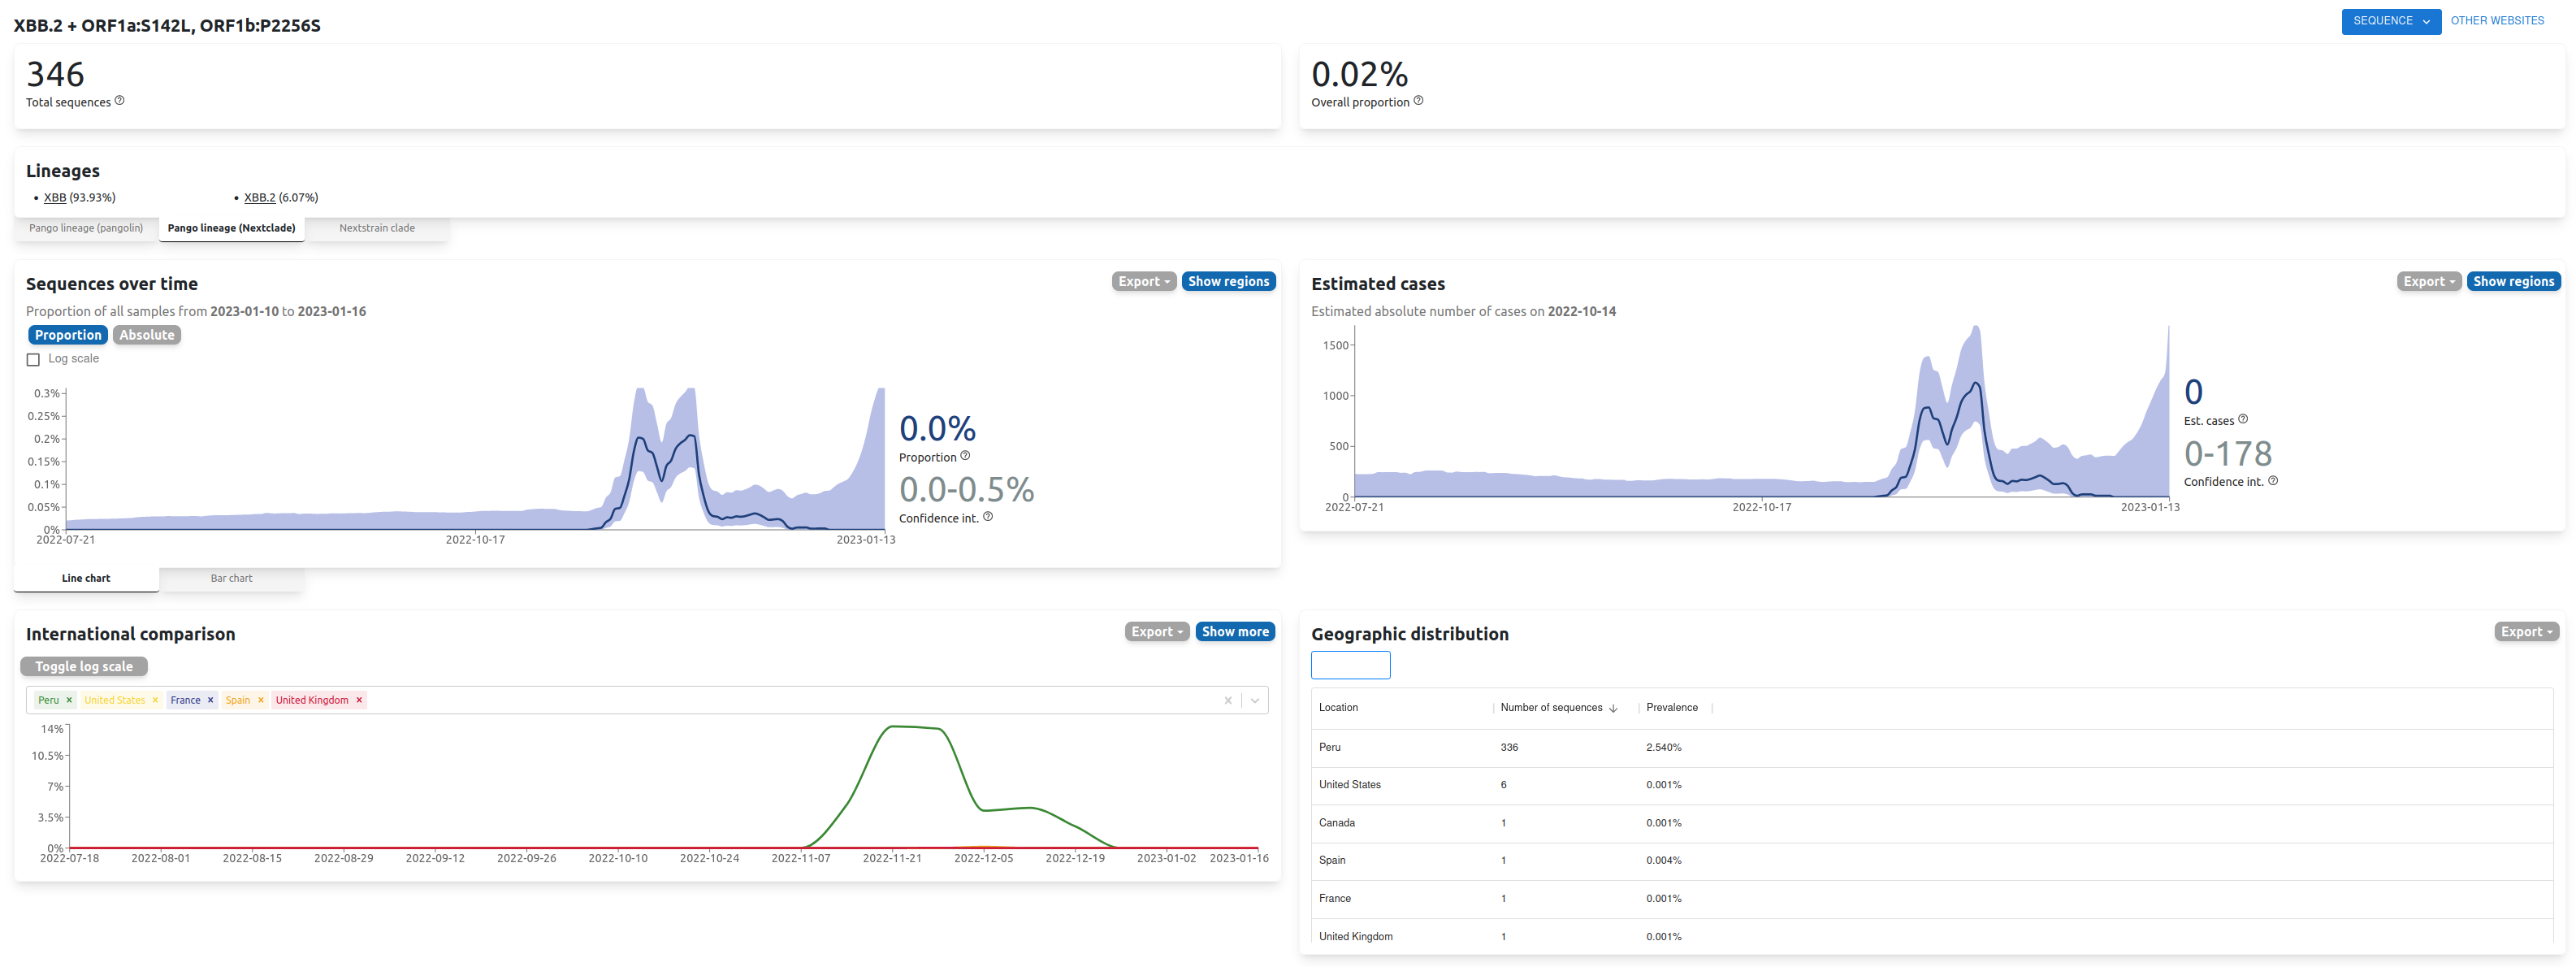Remove United Kingdom tag from comparison
2576x967 pixels.
[x=359, y=700]
